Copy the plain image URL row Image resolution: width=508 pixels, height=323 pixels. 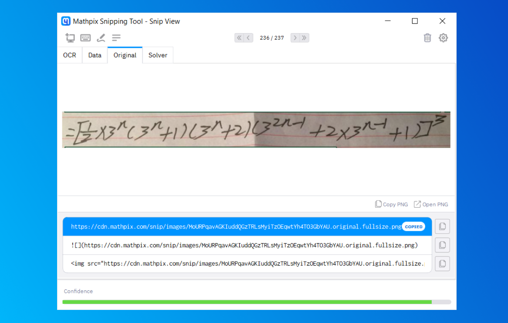[442, 226]
